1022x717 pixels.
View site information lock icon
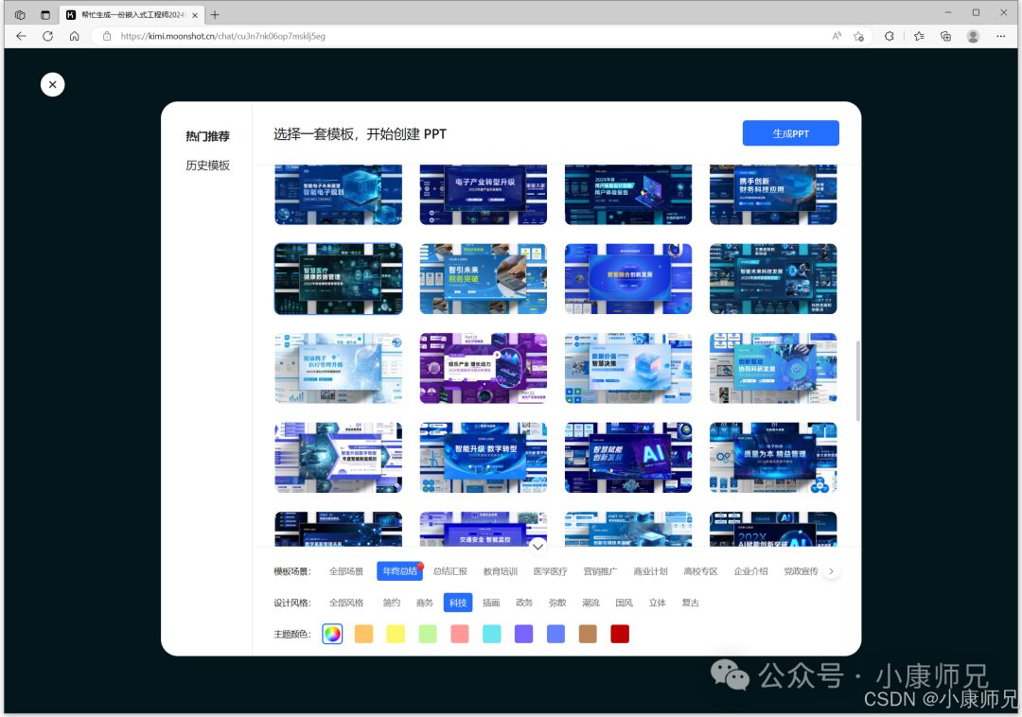pos(107,37)
